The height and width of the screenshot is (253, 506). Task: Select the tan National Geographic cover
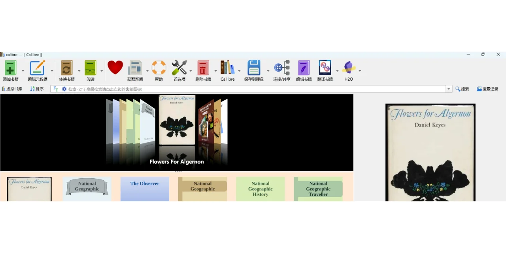click(202, 189)
